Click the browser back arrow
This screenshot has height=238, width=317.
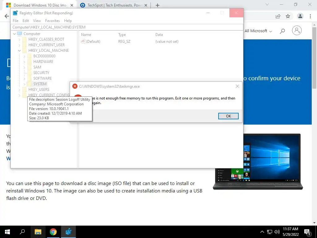coord(7,16)
